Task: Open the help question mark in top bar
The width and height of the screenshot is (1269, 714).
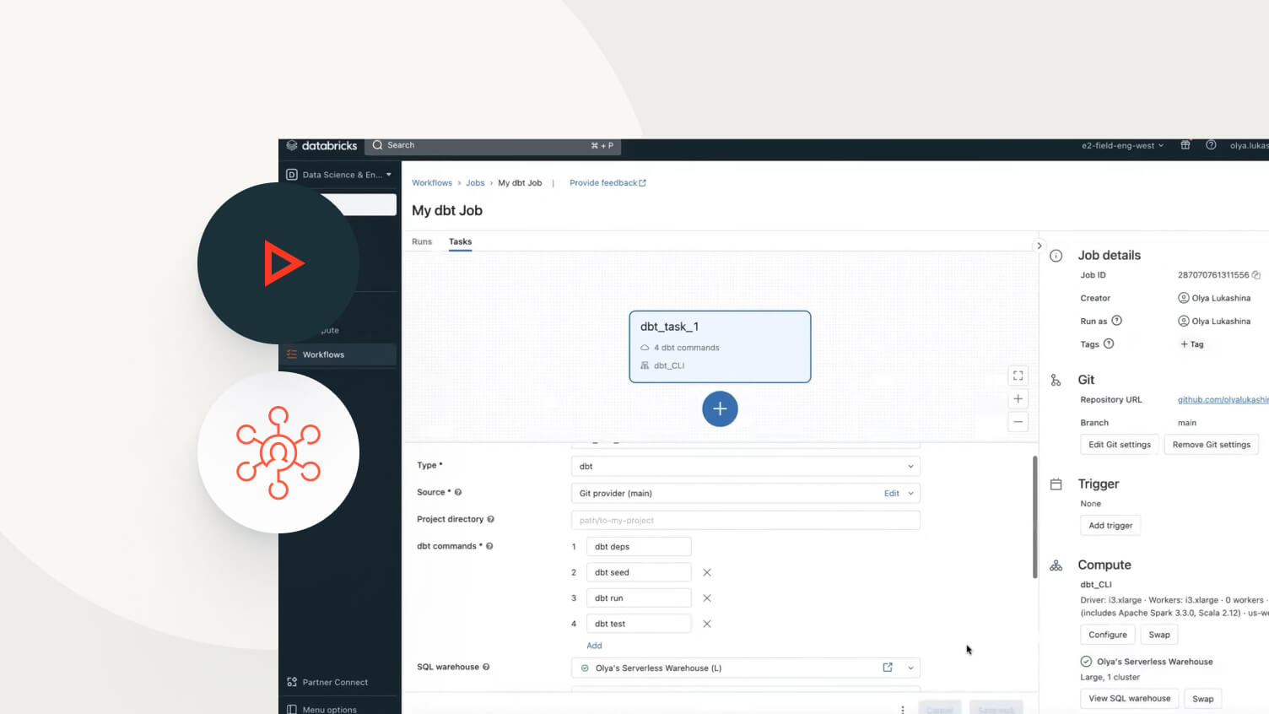Action: (x=1211, y=145)
